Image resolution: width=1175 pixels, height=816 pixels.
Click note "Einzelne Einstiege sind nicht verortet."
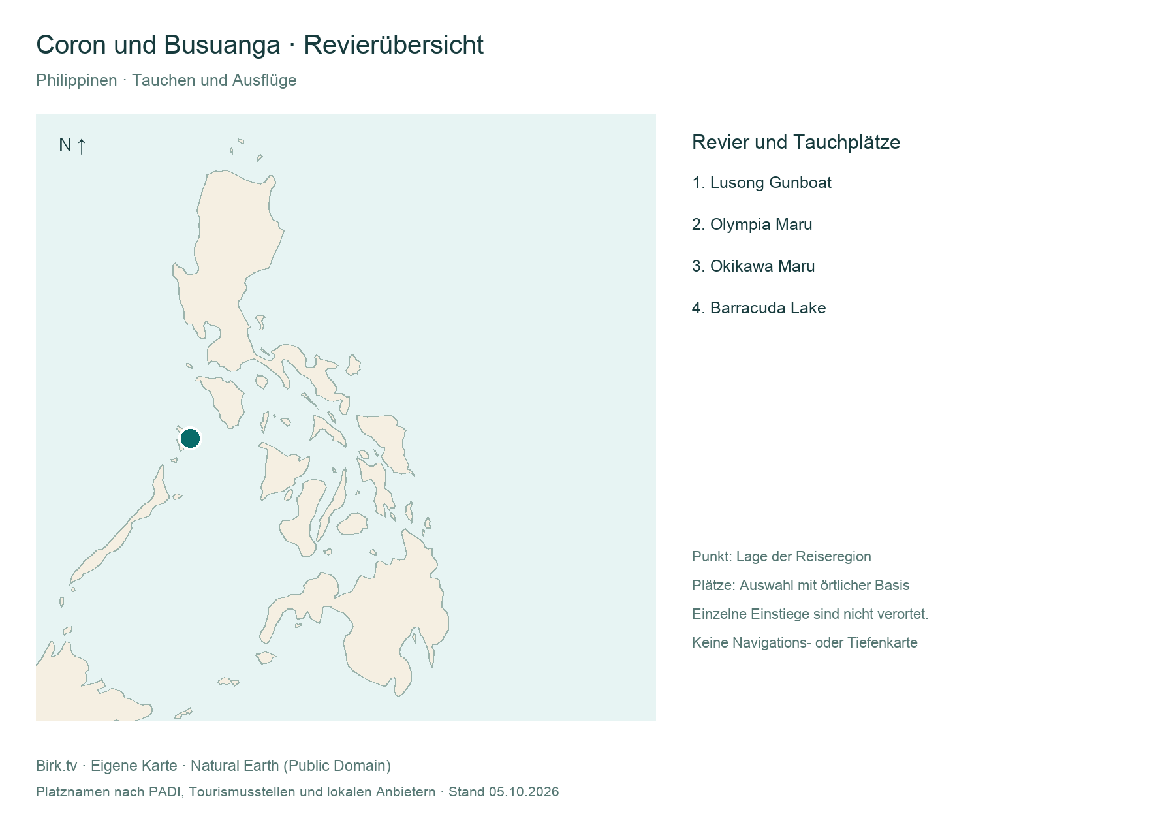[x=810, y=614]
